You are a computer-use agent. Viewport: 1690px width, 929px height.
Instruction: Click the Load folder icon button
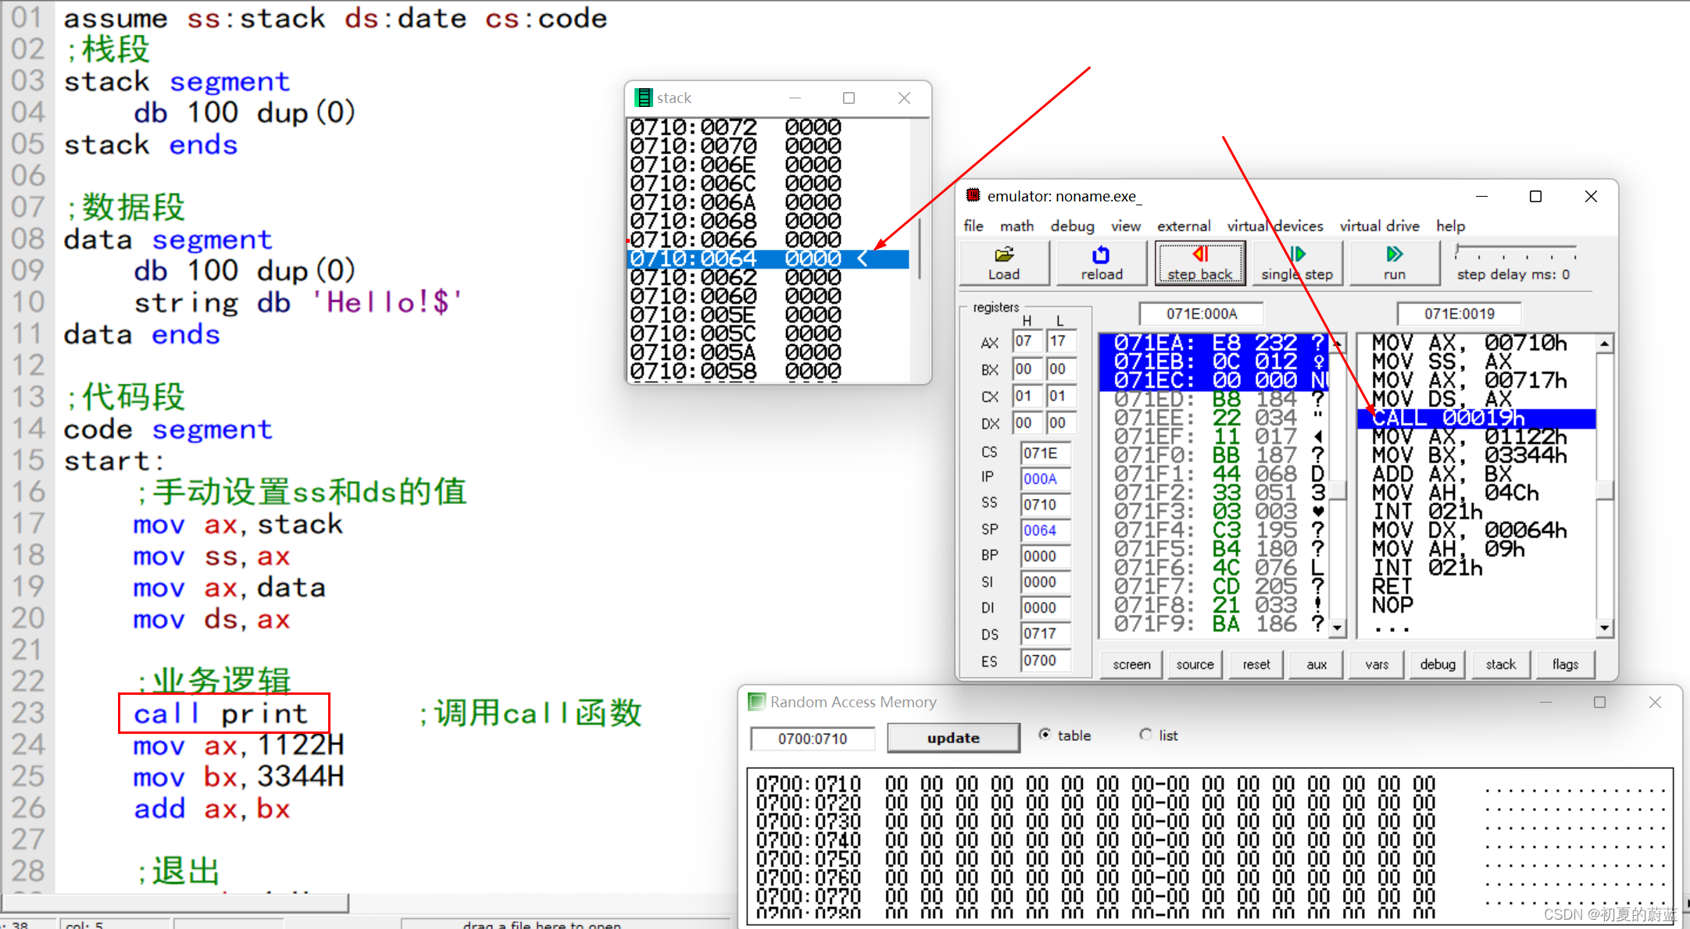coord(1004,254)
